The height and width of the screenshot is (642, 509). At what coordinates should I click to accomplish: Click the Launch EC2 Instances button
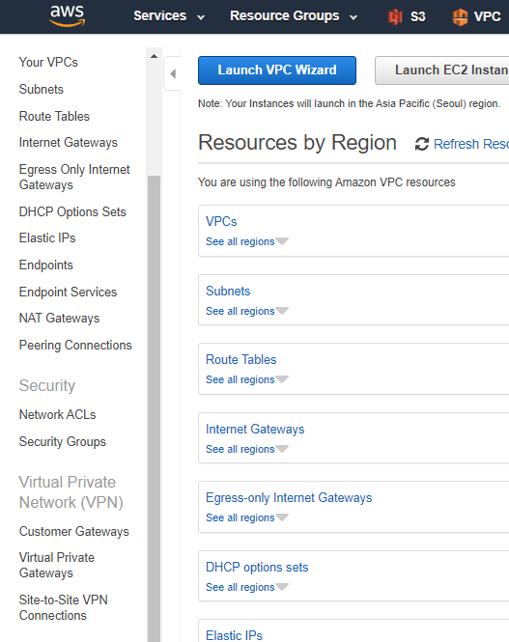[441, 70]
